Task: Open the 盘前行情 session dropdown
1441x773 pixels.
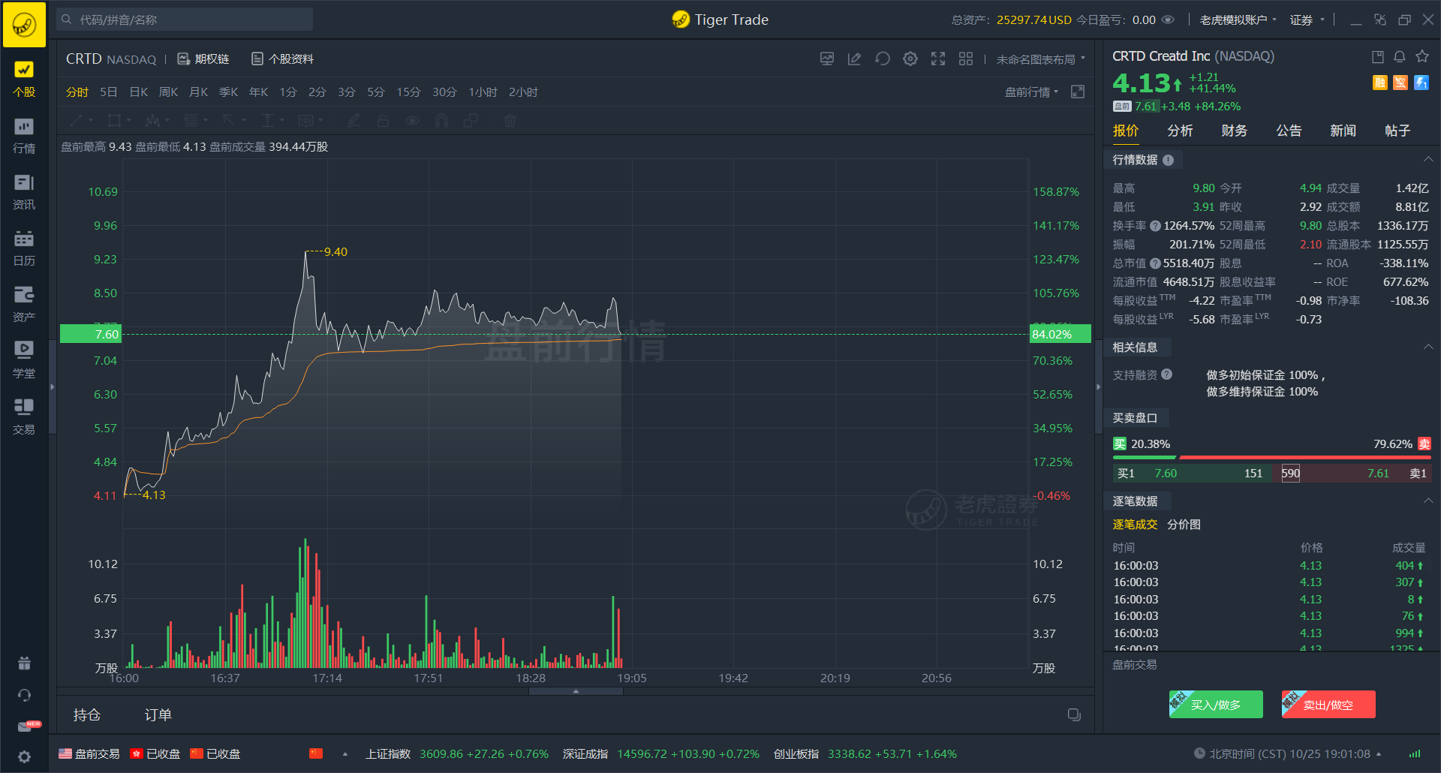Action: click(1032, 92)
